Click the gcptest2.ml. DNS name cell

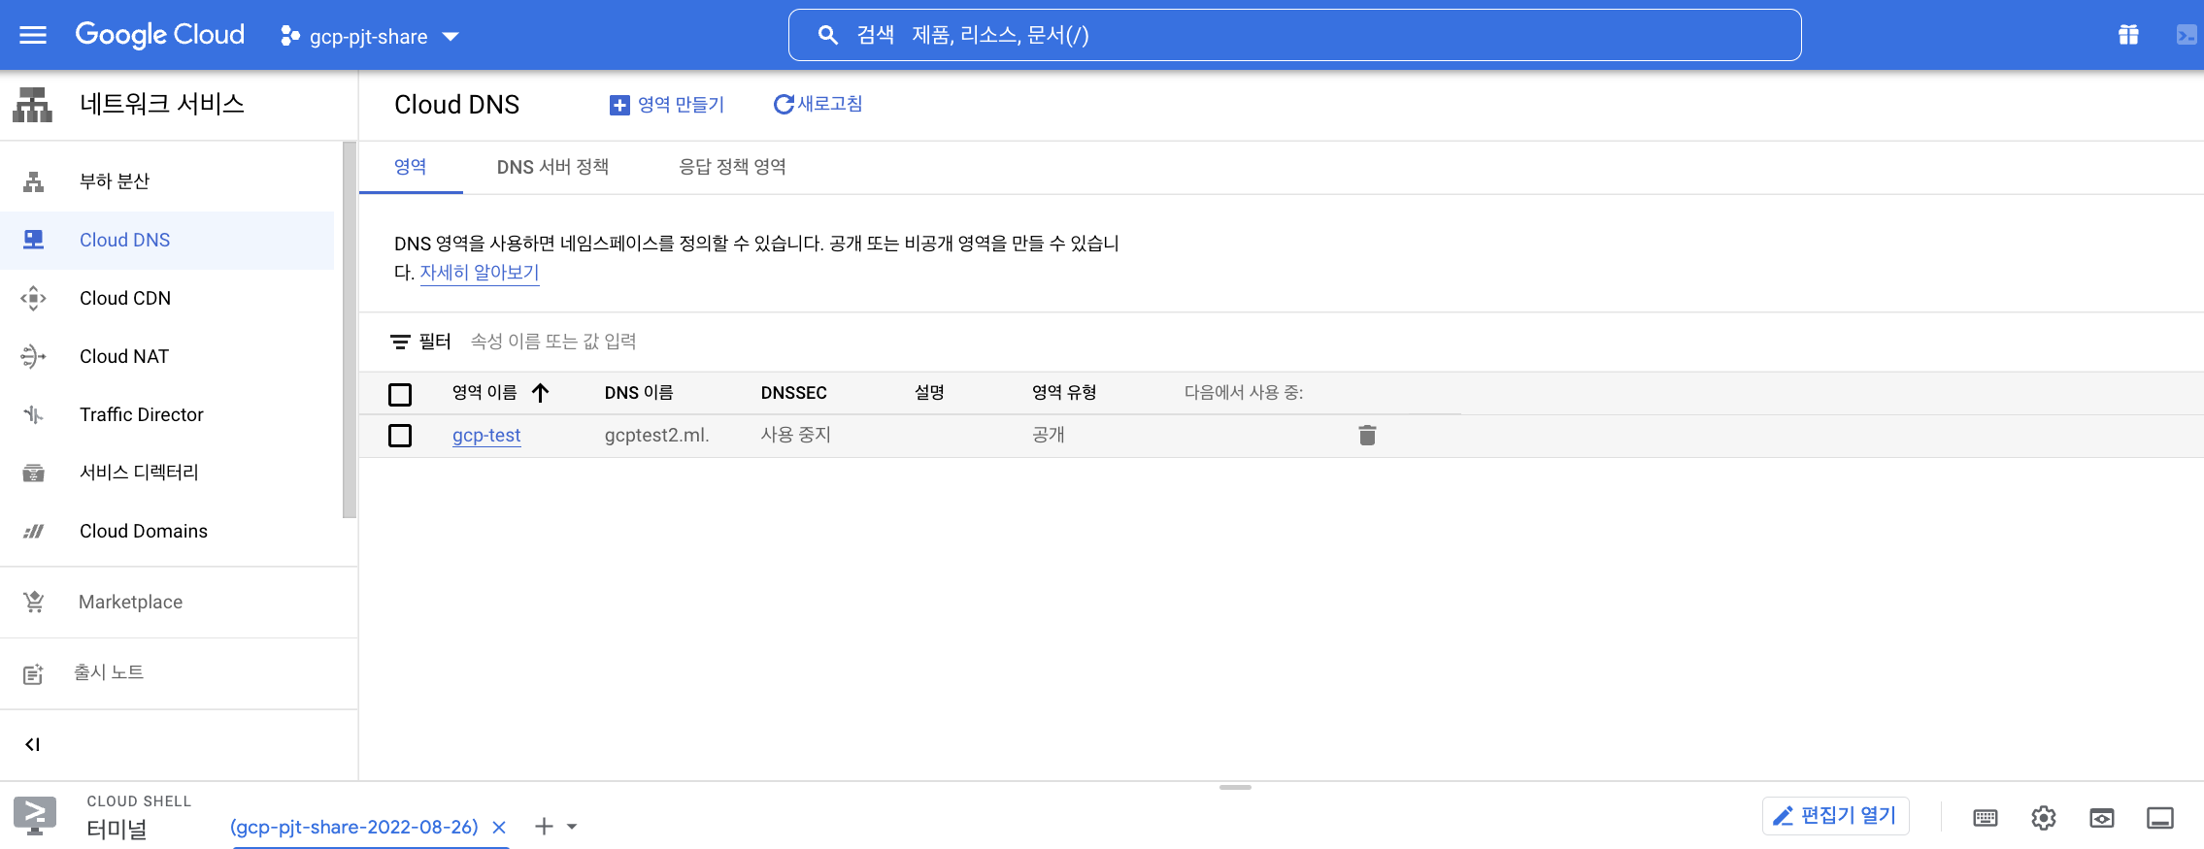pos(657,436)
